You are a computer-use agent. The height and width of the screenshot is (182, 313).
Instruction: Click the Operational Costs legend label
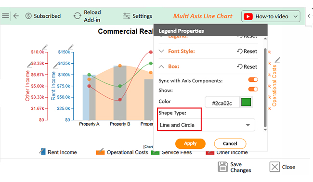[x=127, y=152]
